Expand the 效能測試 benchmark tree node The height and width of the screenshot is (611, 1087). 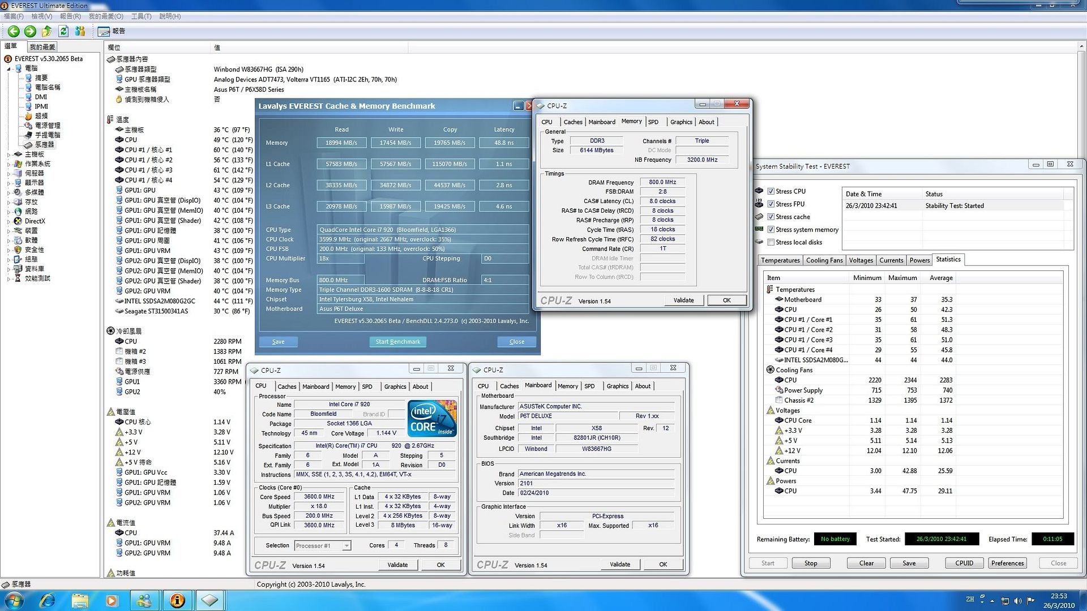point(8,278)
